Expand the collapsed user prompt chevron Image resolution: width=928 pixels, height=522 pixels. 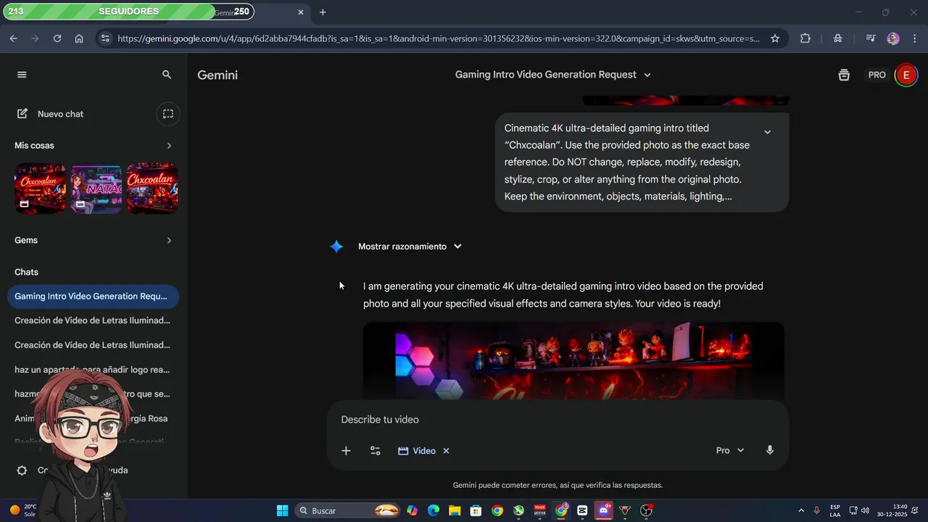[x=767, y=132]
